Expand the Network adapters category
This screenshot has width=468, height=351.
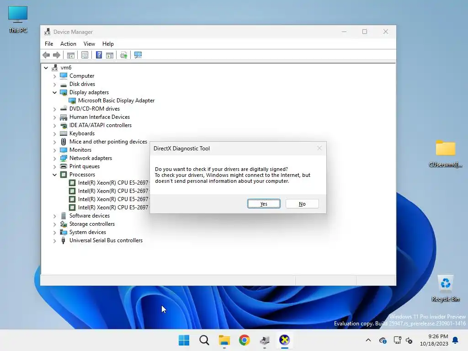pos(55,158)
